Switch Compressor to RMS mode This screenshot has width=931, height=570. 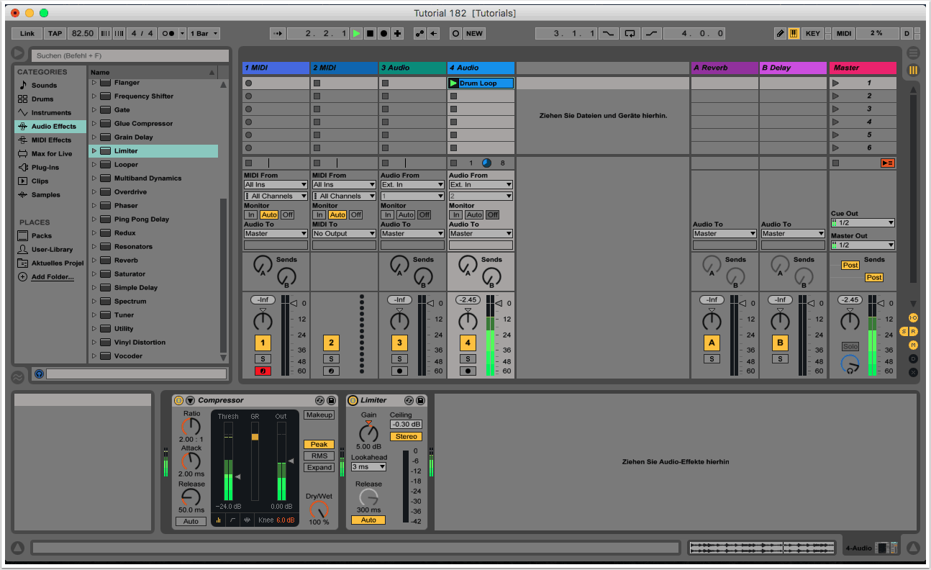coord(319,456)
